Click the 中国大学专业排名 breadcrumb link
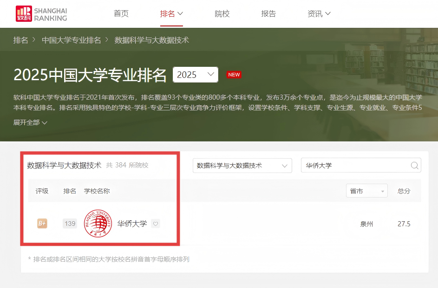Viewport: 438px width, 288px height. click(x=71, y=40)
